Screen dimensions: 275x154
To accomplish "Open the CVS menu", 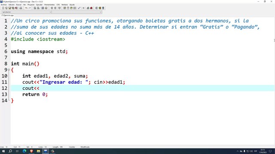I will click(58, 5).
